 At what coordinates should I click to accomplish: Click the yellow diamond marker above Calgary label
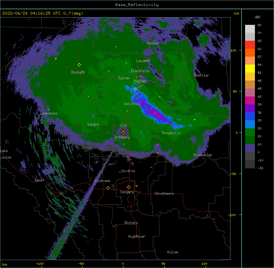(129, 187)
